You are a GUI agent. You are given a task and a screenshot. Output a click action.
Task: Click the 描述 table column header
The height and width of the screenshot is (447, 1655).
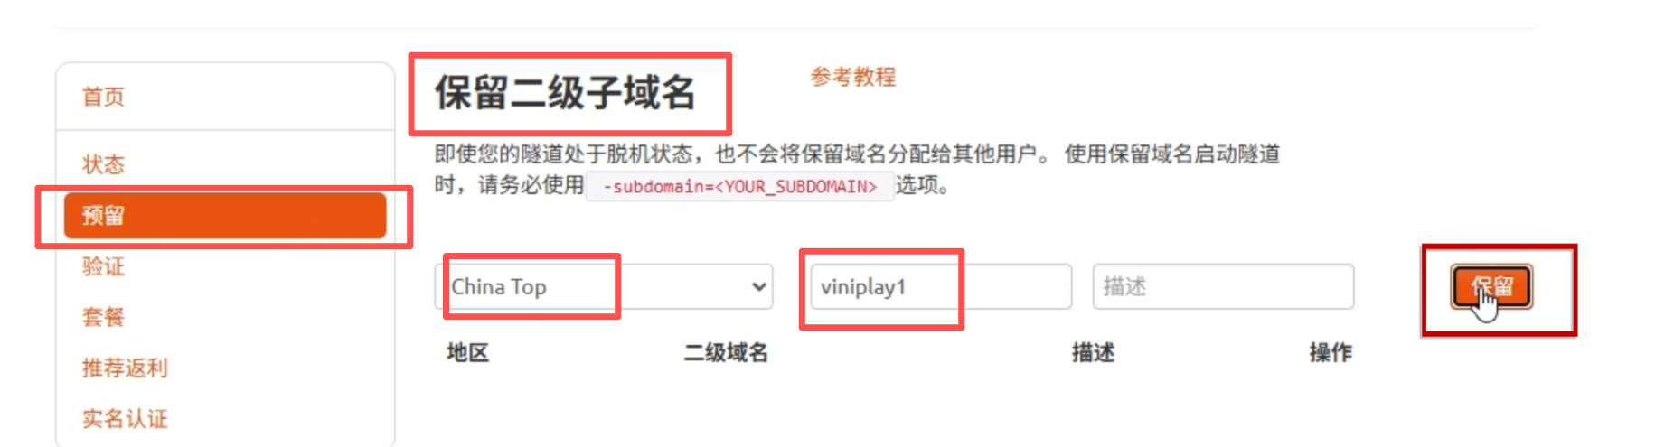tap(1093, 352)
